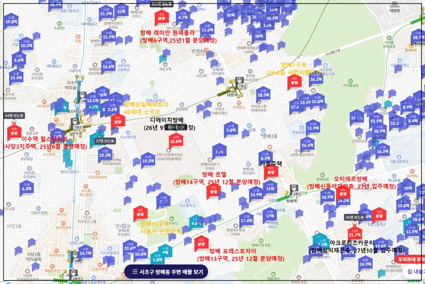Select the 47평 16.9억 listing marker
The width and height of the screenshot is (425, 284).
click(x=328, y=197)
